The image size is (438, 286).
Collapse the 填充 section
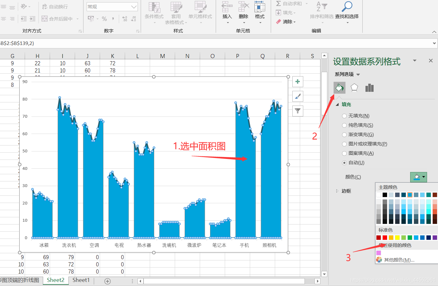[x=337, y=105]
